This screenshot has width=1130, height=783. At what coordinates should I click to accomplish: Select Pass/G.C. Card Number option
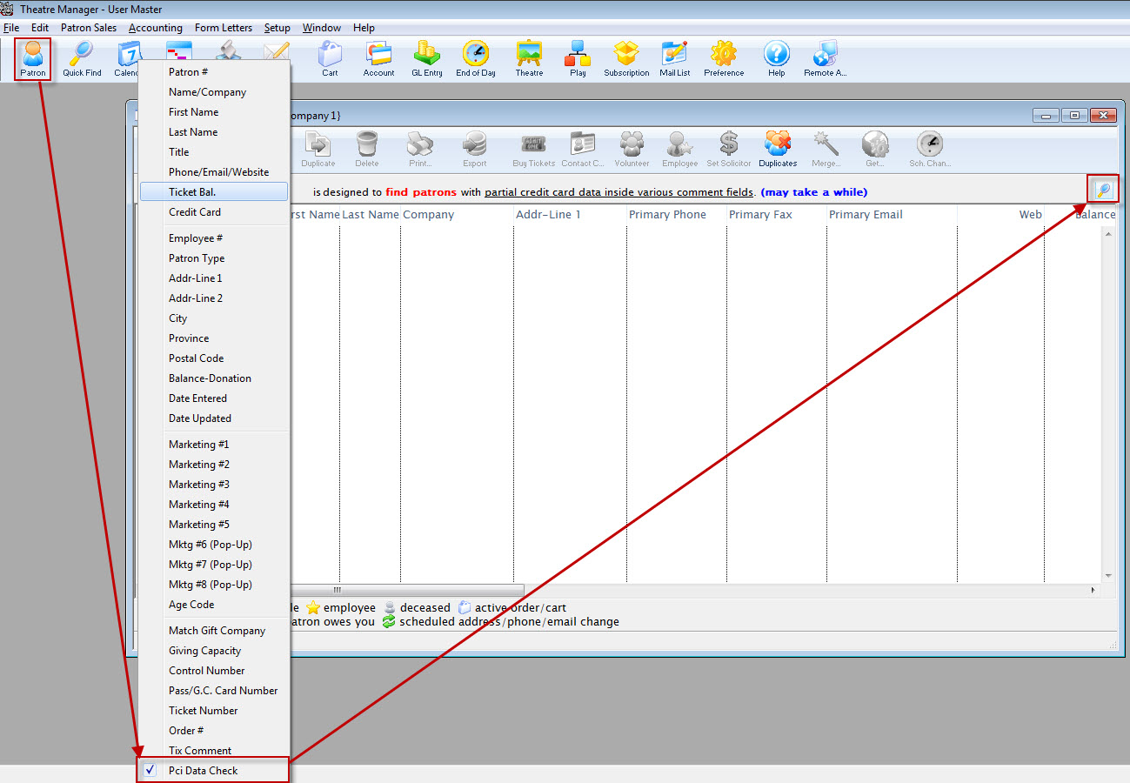(x=213, y=691)
